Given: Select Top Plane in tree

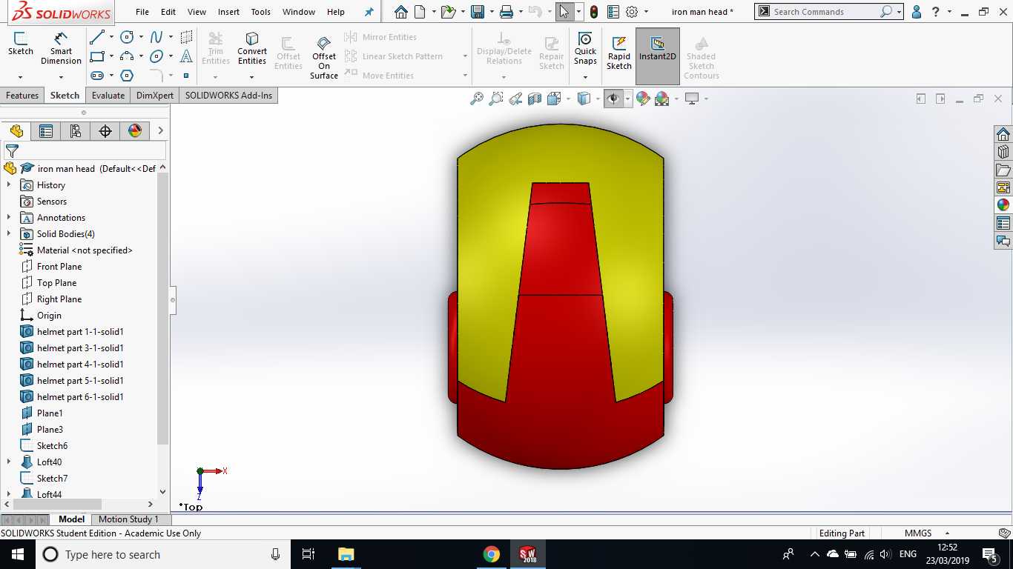Looking at the screenshot, I should coord(57,283).
